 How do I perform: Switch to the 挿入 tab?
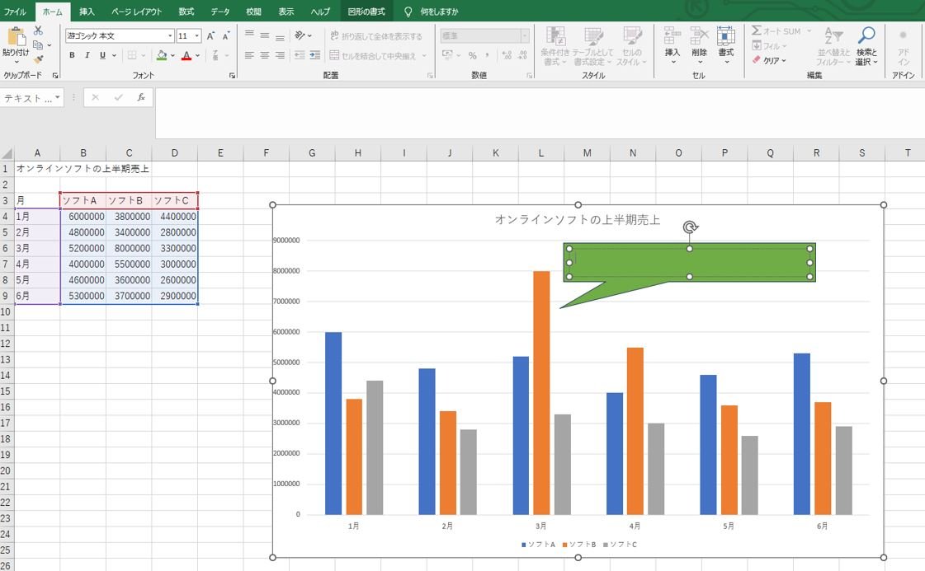(x=87, y=12)
